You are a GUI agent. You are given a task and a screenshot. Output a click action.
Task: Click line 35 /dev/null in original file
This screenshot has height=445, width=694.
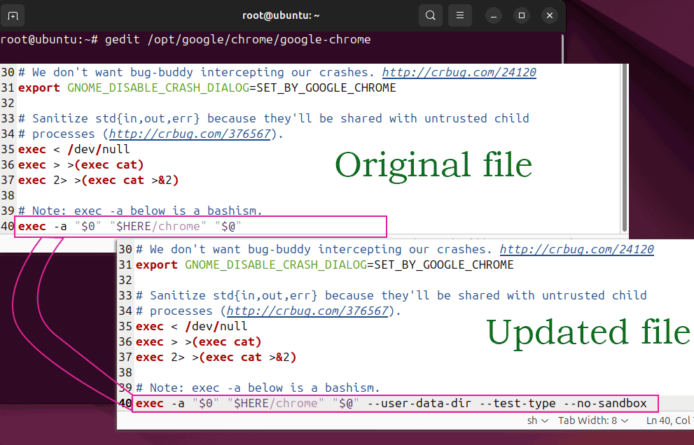(98, 149)
